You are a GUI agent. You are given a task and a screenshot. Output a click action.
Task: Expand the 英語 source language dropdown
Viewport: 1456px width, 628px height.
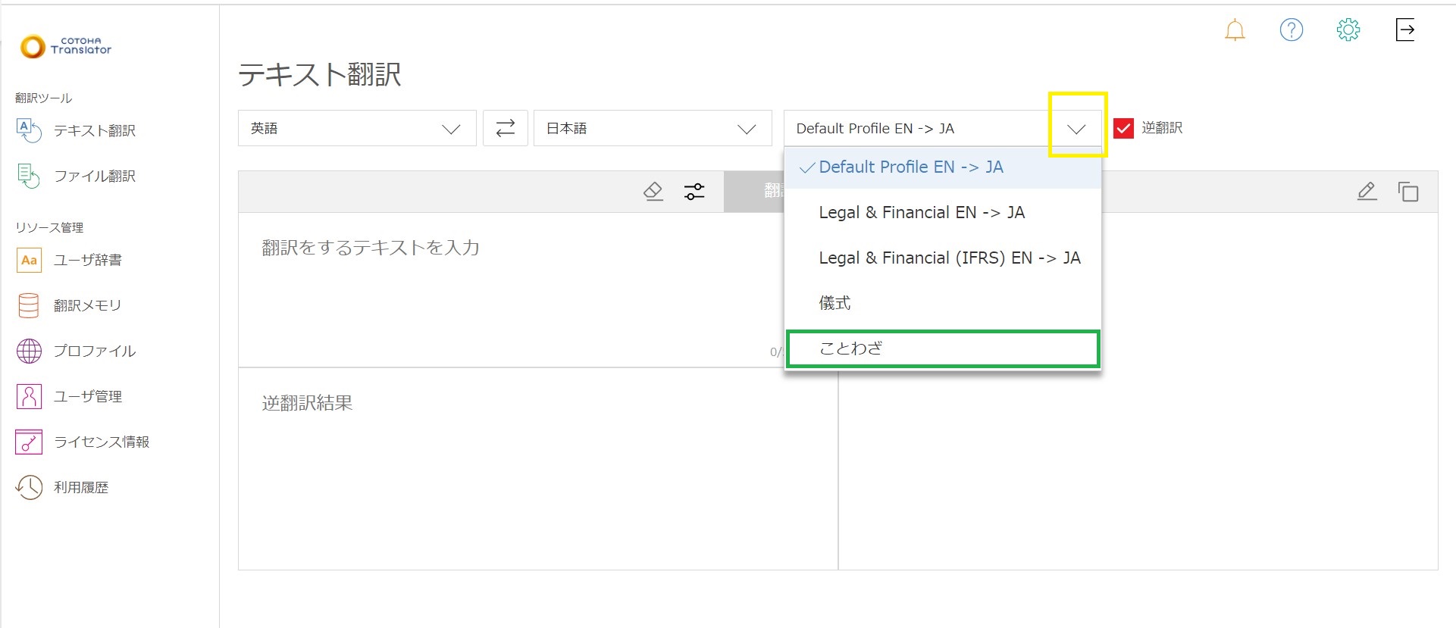coord(357,129)
